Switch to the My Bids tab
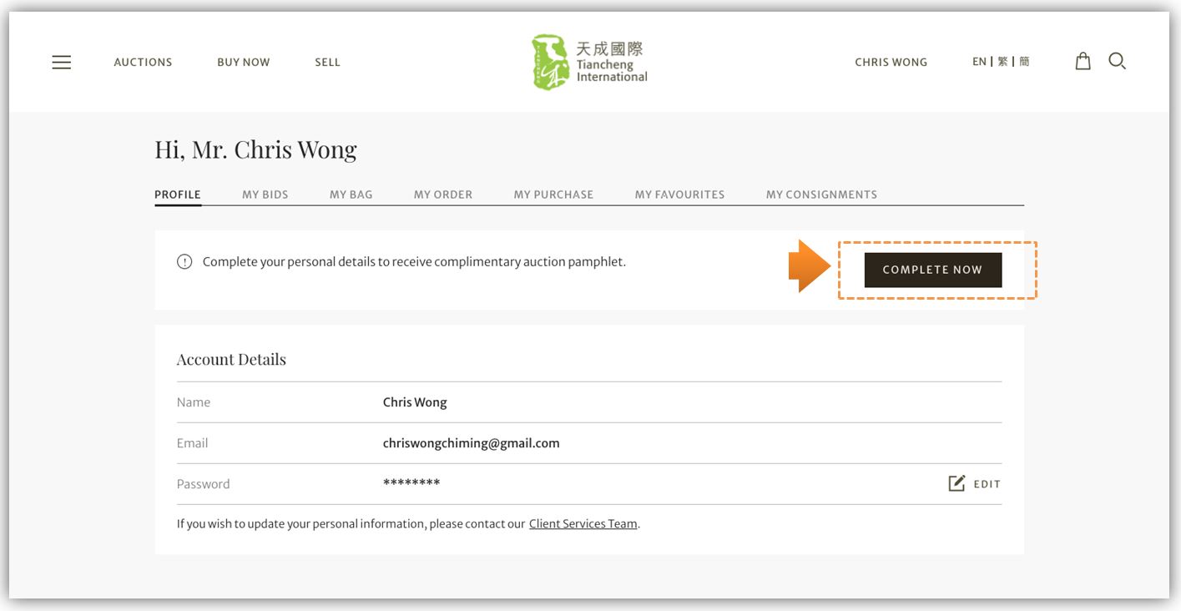Viewport: 1181px width, 611px height. point(265,194)
